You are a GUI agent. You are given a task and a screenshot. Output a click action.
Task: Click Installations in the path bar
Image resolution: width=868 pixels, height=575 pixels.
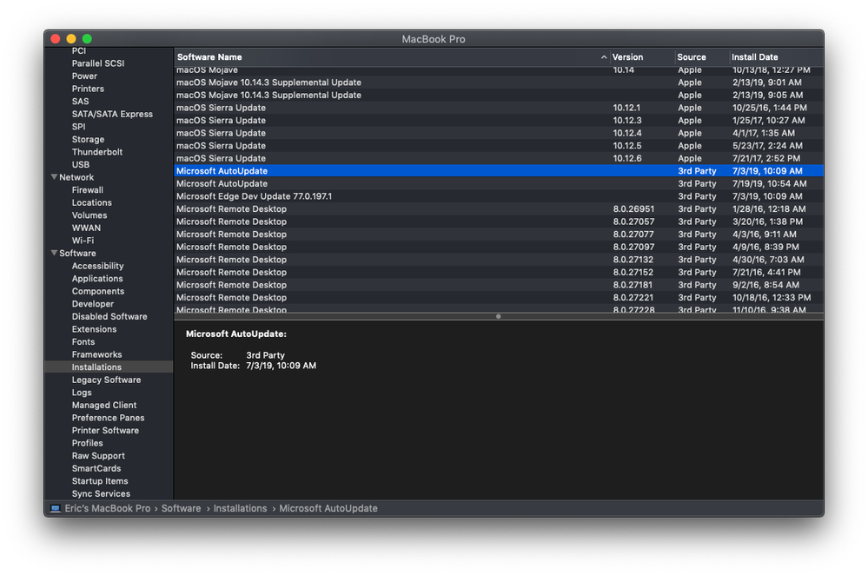pos(240,508)
